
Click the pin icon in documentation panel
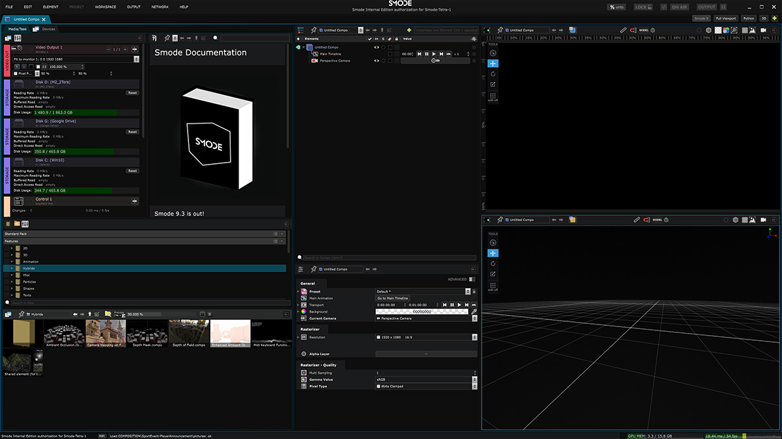tap(167, 38)
